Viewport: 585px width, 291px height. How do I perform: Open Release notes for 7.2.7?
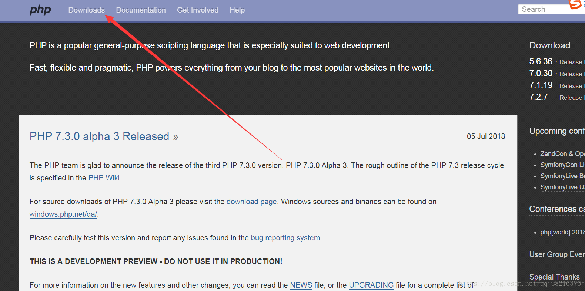click(x=572, y=98)
